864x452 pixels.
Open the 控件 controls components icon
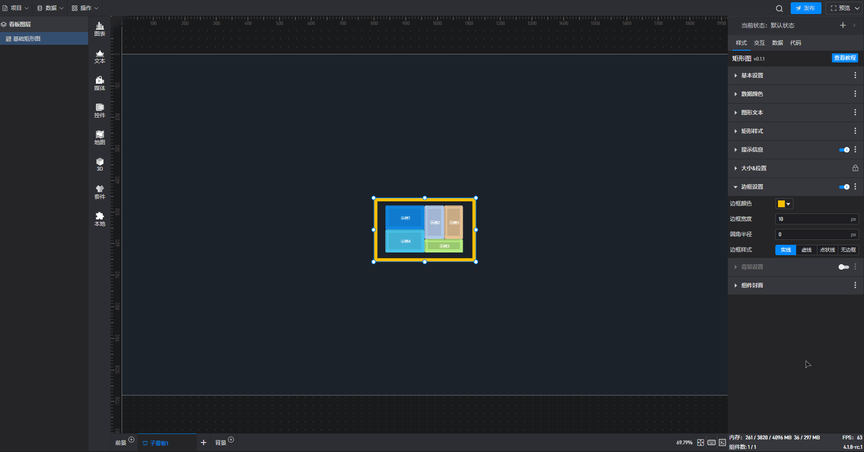coord(100,110)
